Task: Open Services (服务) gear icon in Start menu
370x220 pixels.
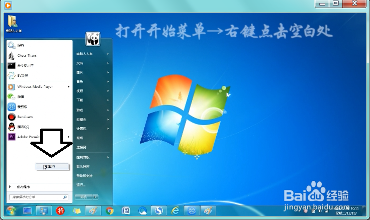Action: [x=12, y=45]
